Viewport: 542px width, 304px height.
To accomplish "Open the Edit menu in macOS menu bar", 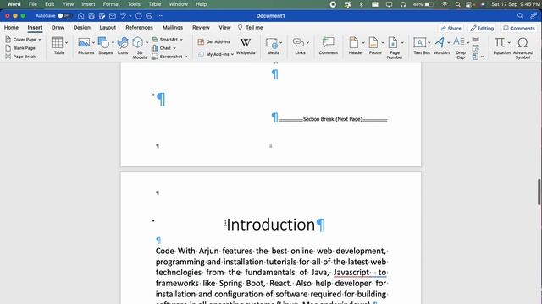I will coord(49,4).
